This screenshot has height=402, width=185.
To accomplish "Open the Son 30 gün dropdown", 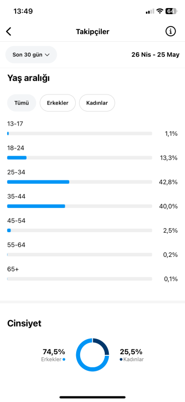I will pyautogui.click(x=31, y=55).
